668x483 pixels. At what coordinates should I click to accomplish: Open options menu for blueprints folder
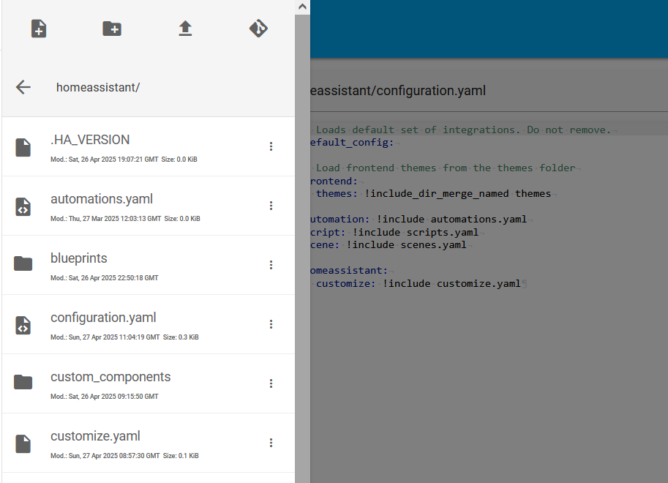pos(271,265)
